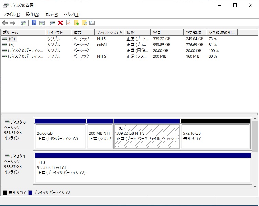Click the Disk Management title bar app icon

point(5,6)
